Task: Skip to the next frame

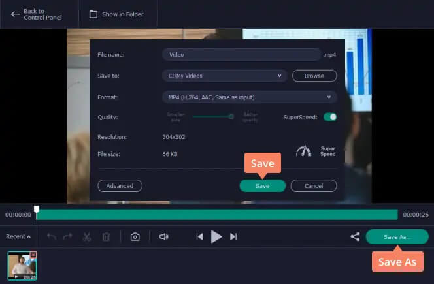Action: coord(233,237)
